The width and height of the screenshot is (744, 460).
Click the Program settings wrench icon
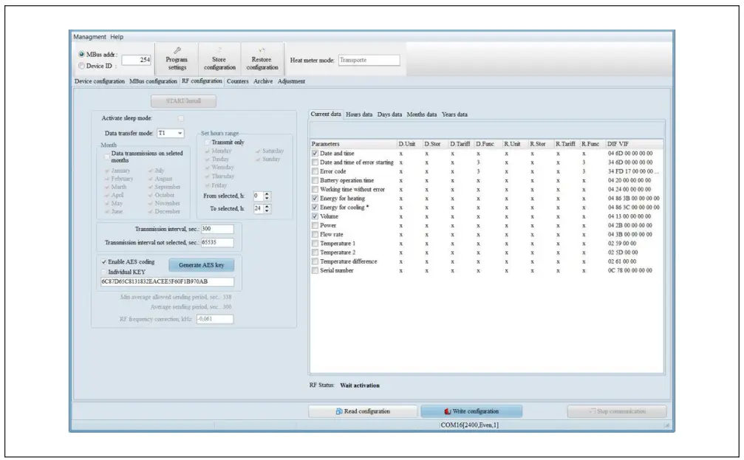[x=177, y=51]
